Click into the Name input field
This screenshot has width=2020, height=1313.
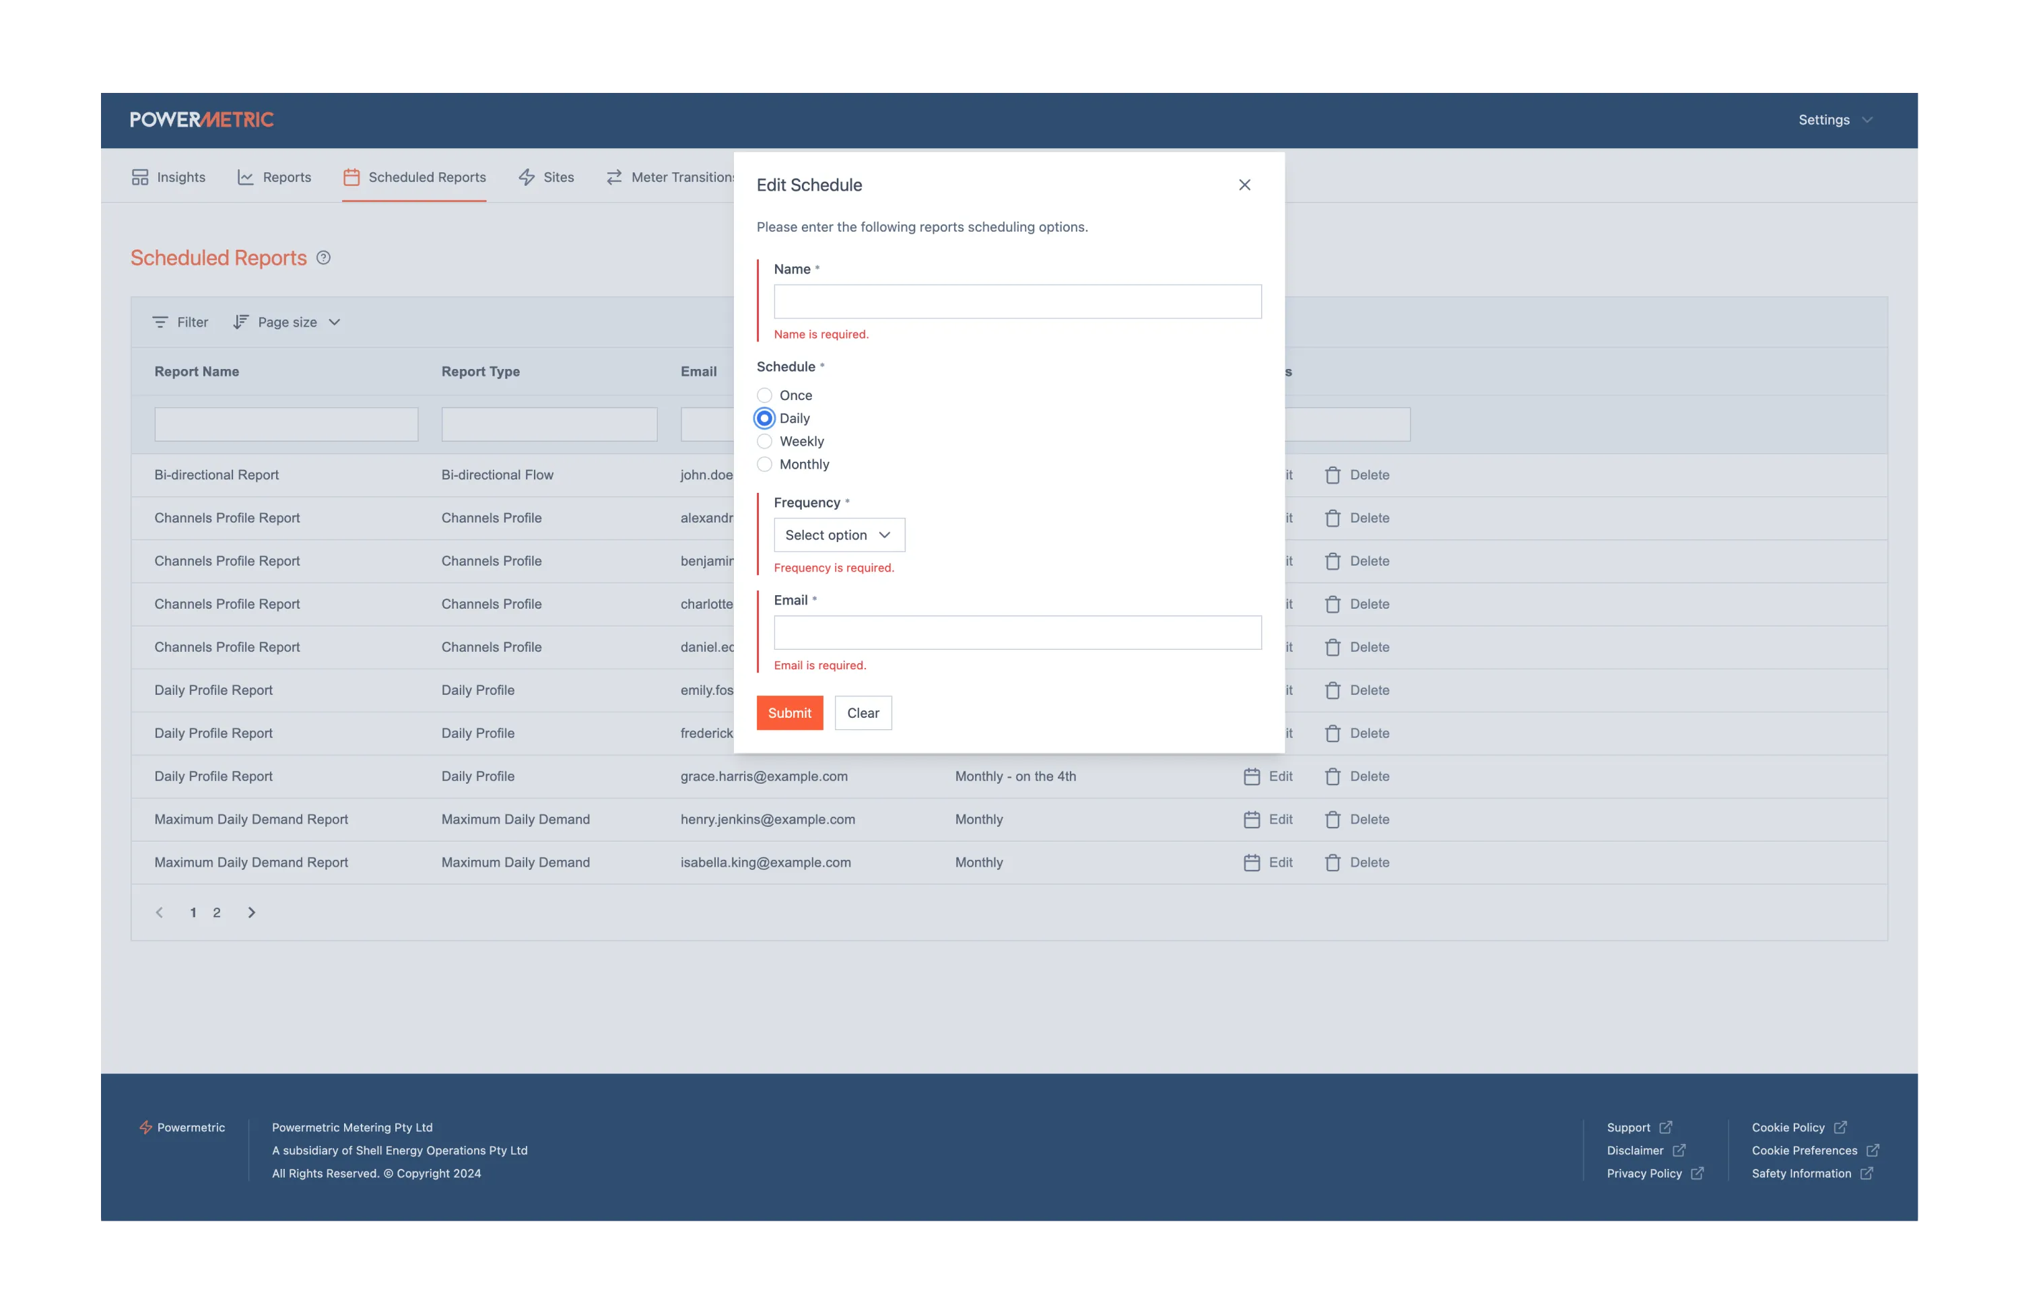(x=1017, y=302)
